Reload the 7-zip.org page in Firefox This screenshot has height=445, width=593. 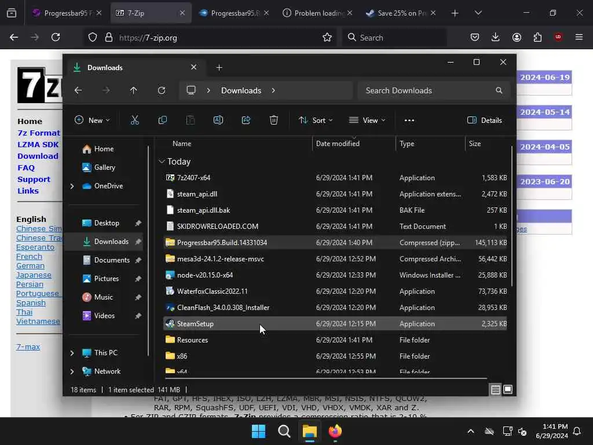56,37
